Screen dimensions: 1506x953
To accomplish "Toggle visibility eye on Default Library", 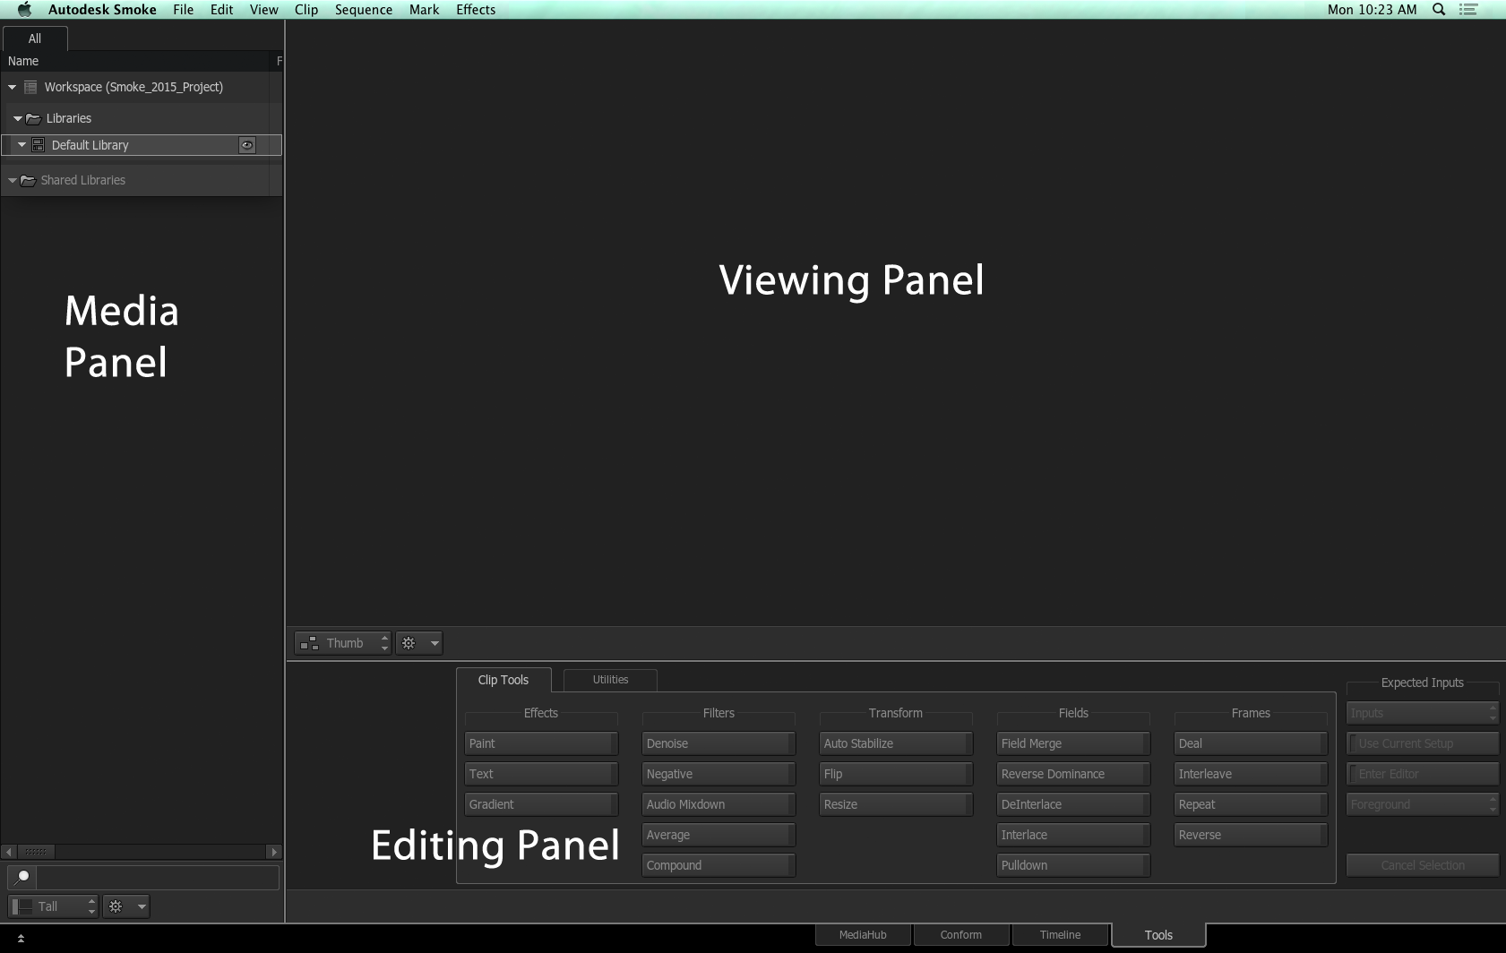I will click(247, 145).
